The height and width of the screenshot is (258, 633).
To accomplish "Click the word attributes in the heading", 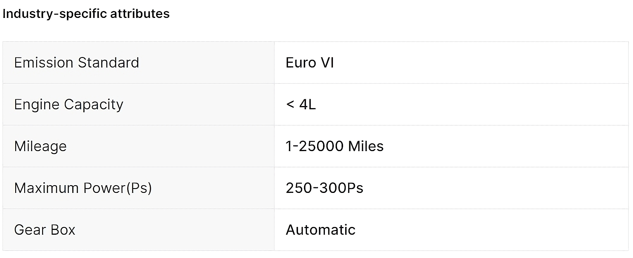I will click(x=140, y=14).
